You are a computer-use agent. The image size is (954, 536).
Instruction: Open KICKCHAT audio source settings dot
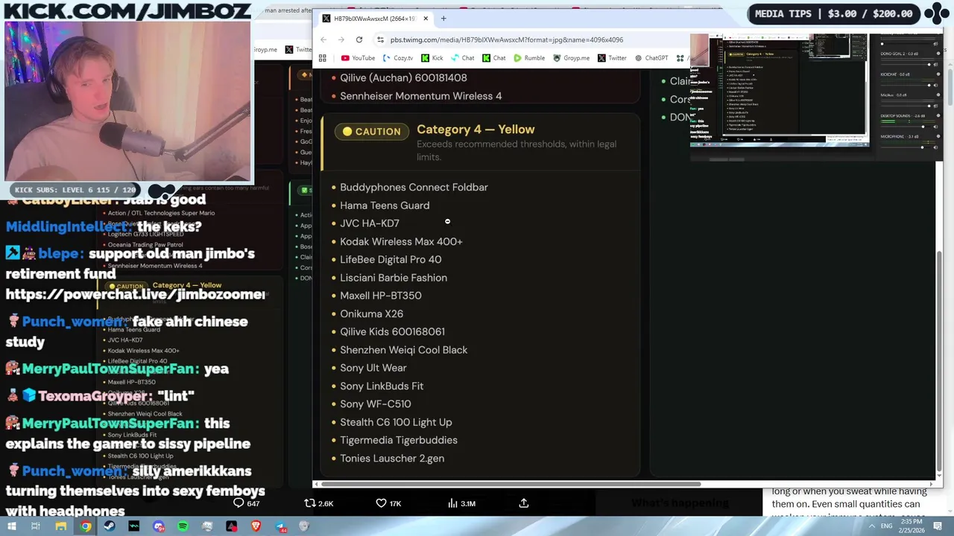click(938, 74)
